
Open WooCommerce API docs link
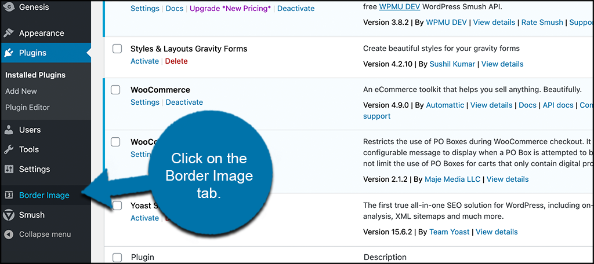coord(558,105)
